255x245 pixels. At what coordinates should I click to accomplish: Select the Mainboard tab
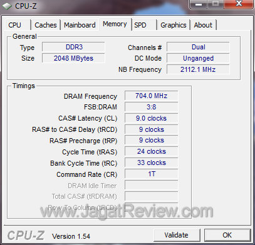80,25
